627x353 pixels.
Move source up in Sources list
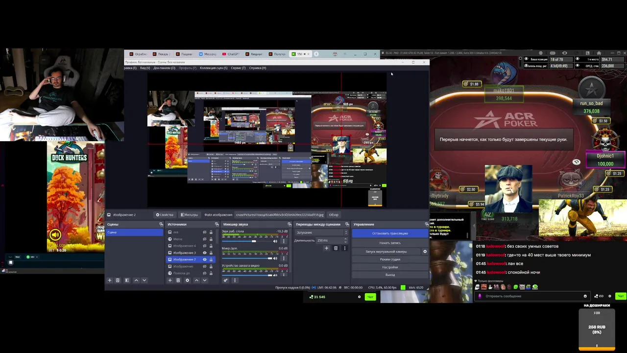[196, 280]
